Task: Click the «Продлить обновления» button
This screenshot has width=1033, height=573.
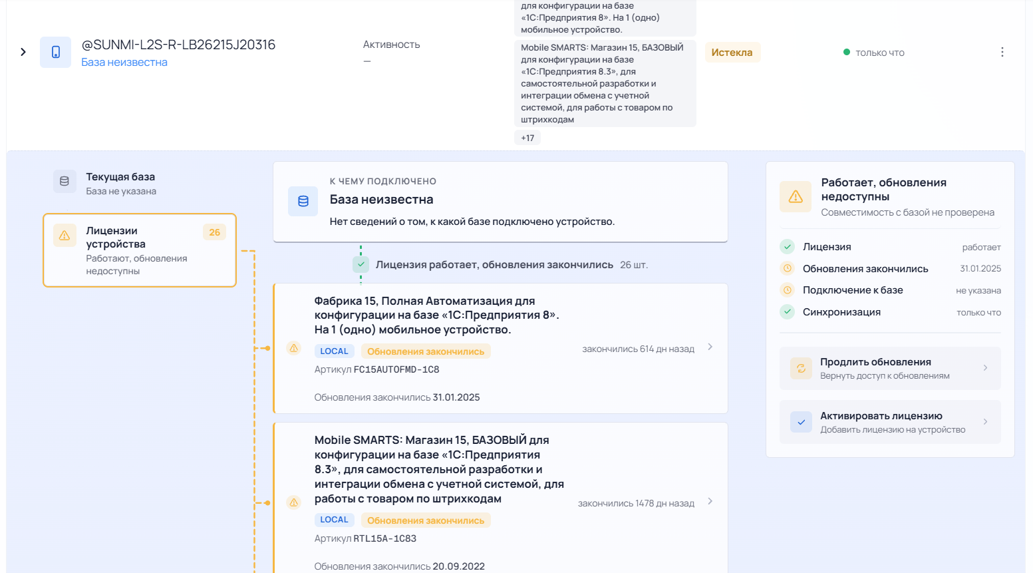Action: 890,368
